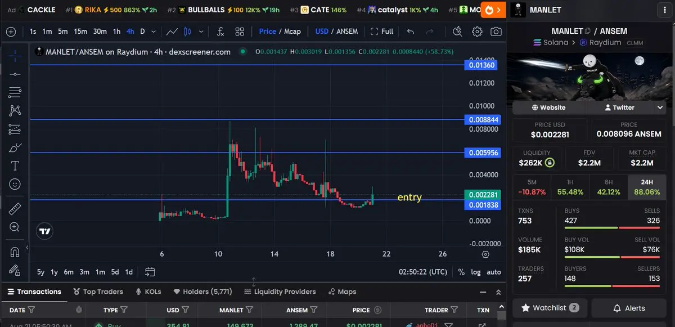Open the Top Traders tab
This screenshot has height=327, width=675.
click(98, 292)
